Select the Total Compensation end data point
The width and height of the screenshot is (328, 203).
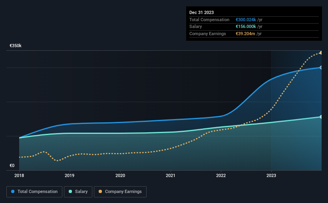coord(321,68)
